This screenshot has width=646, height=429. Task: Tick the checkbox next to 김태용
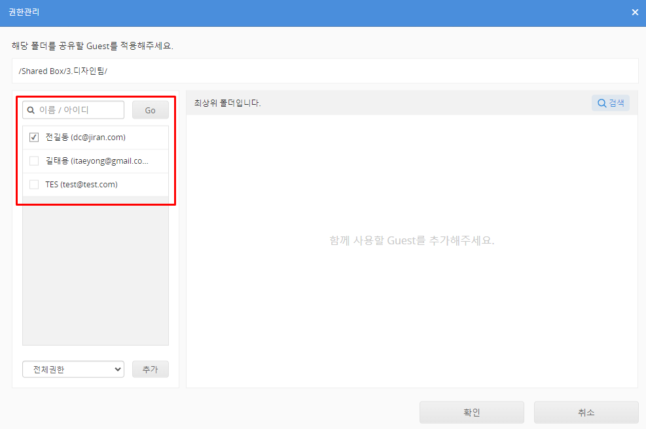click(x=34, y=161)
